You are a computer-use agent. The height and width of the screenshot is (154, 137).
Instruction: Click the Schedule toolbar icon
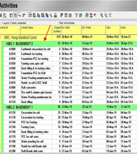[87, 15]
